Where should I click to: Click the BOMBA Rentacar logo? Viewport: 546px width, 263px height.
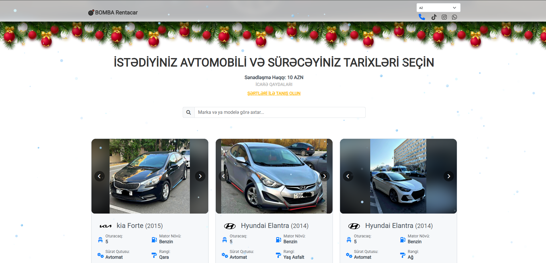113,13
